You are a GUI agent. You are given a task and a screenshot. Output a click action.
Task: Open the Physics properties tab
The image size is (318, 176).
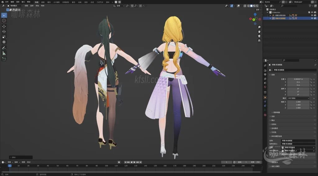point(265,102)
